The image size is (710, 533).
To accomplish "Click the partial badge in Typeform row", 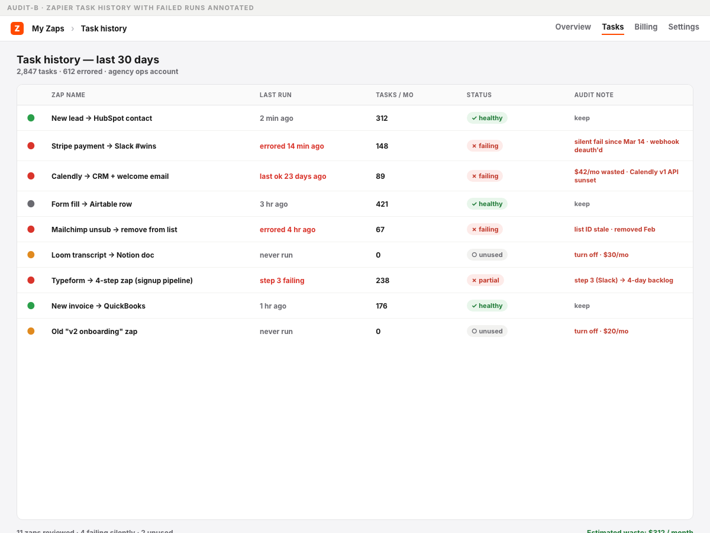I will [x=485, y=280].
